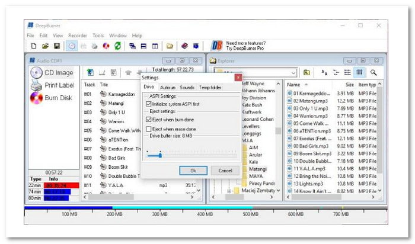Select track #04 Warriors in the list
The image size is (415, 244).
click(x=116, y=121)
